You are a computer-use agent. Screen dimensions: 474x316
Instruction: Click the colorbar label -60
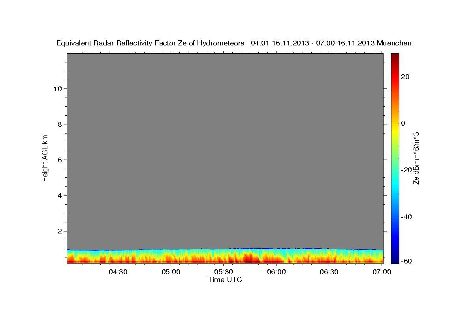coord(406,261)
